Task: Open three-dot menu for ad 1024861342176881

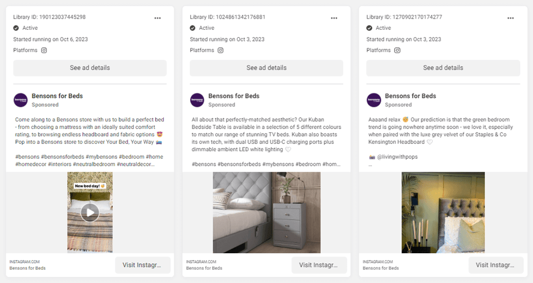Action: coord(334,18)
